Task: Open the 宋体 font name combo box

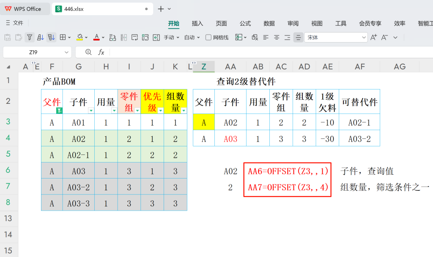Action: coord(336,38)
